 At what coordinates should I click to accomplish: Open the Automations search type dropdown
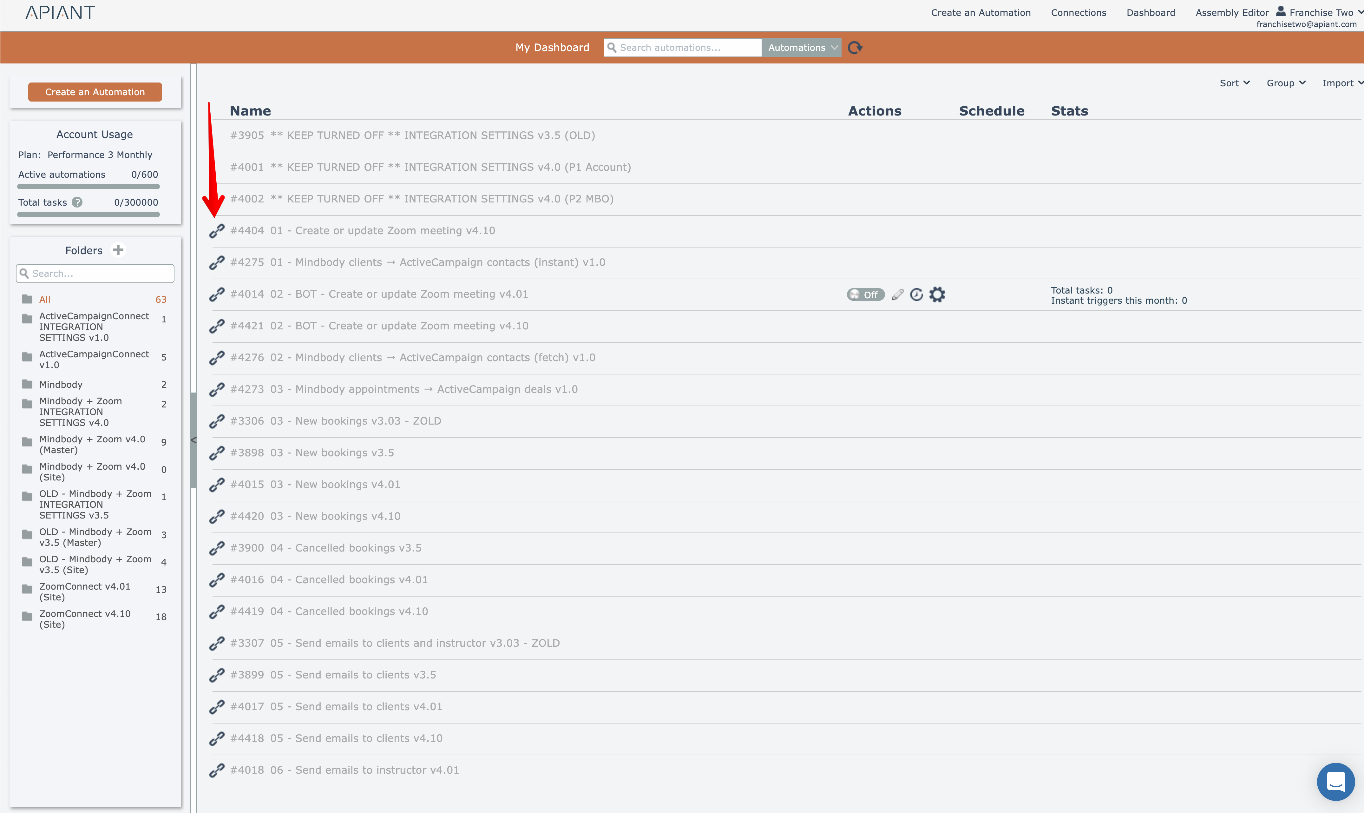point(802,48)
